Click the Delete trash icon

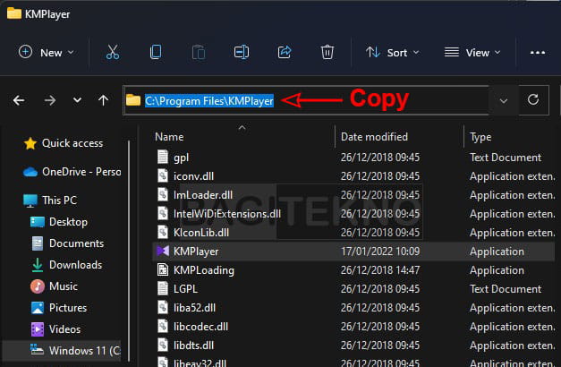[327, 52]
